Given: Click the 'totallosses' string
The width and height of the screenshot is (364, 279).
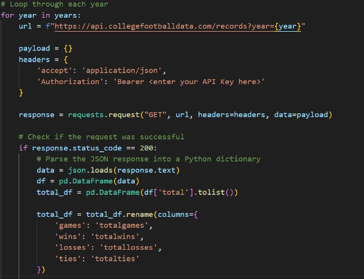Looking at the screenshot, I should [x=129, y=247].
